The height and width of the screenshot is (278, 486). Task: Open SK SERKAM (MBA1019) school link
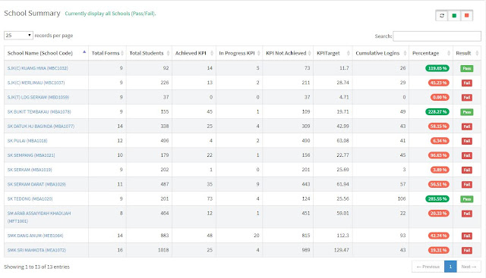coord(30,170)
